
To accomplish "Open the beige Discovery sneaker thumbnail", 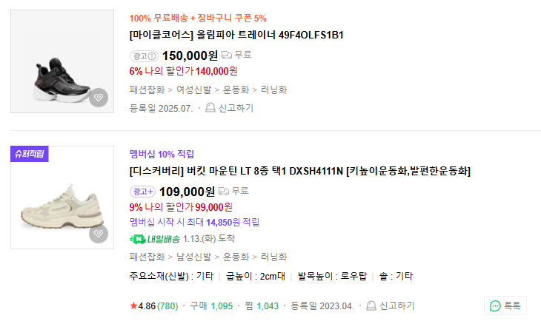I will [x=62, y=198].
